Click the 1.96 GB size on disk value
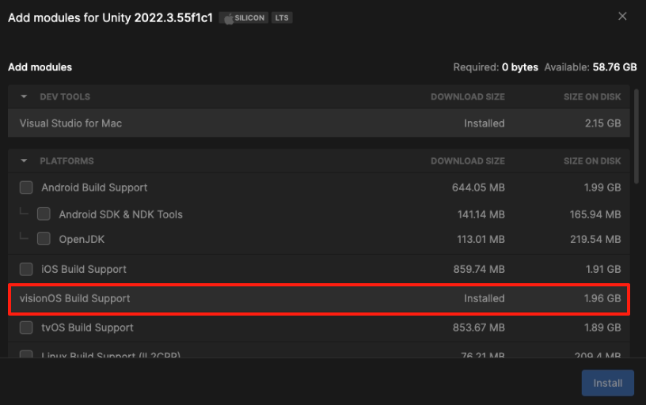 pyautogui.click(x=602, y=298)
